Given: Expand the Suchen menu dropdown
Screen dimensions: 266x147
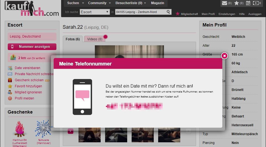Looking at the screenshot, I should (x=75, y=3).
